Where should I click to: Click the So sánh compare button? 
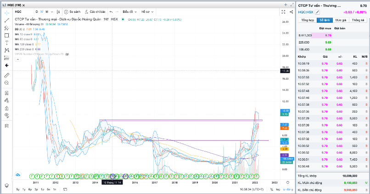pos(73,11)
